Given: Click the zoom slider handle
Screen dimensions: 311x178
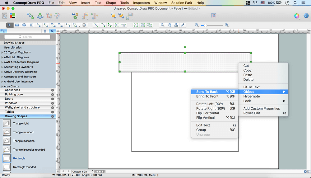Looking at the screenshot, I should 205,25.
